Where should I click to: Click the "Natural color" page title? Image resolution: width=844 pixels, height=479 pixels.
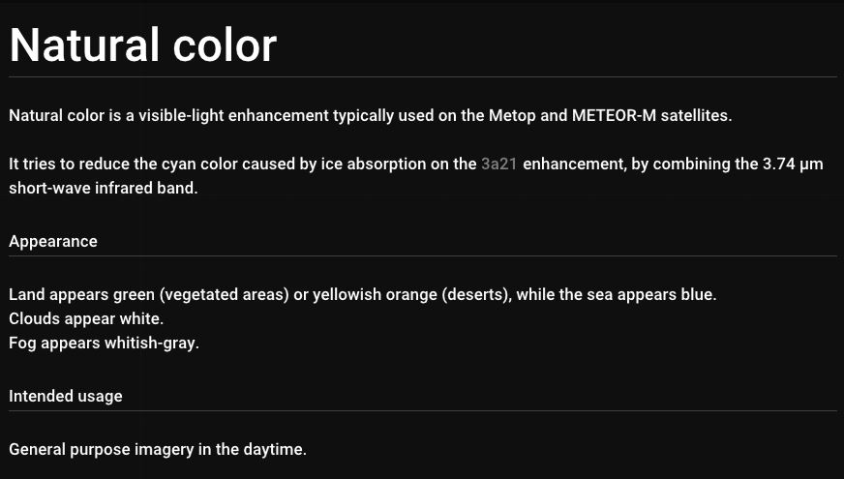(143, 45)
